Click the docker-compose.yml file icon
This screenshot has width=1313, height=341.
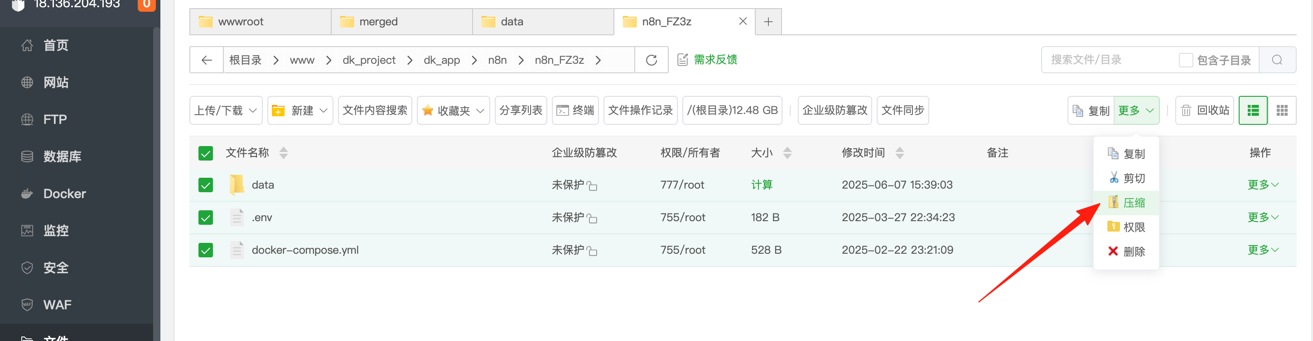tap(237, 250)
